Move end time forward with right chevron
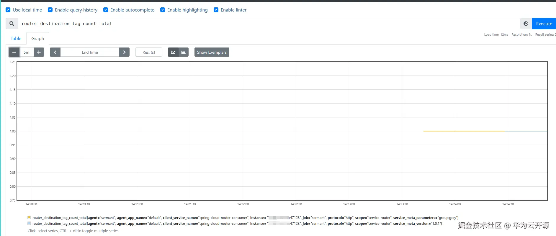 click(124, 52)
